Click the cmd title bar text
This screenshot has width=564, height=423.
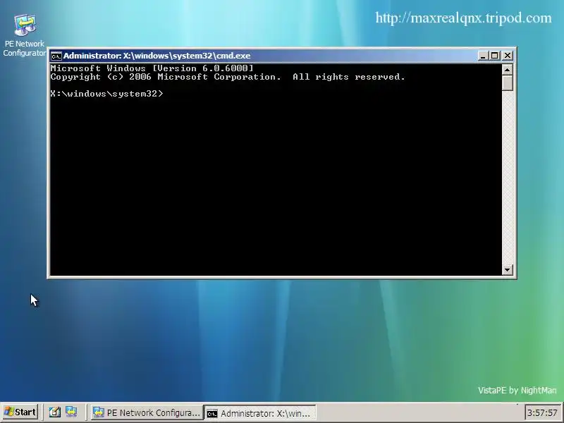click(x=157, y=56)
